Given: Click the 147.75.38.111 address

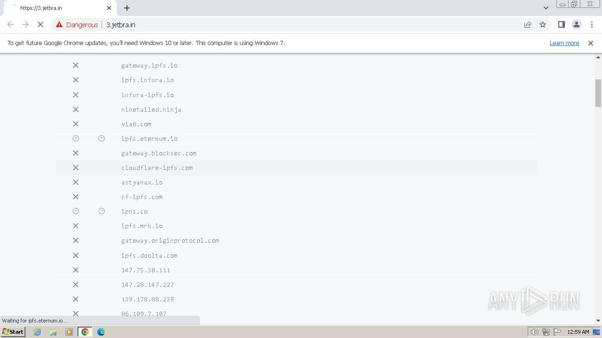Looking at the screenshot, I should 146,270.
